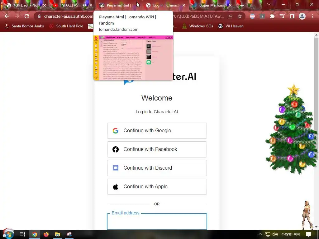Open the Windows Start button
Viewport: 319px width, 239px height.
tap(8, 234)
